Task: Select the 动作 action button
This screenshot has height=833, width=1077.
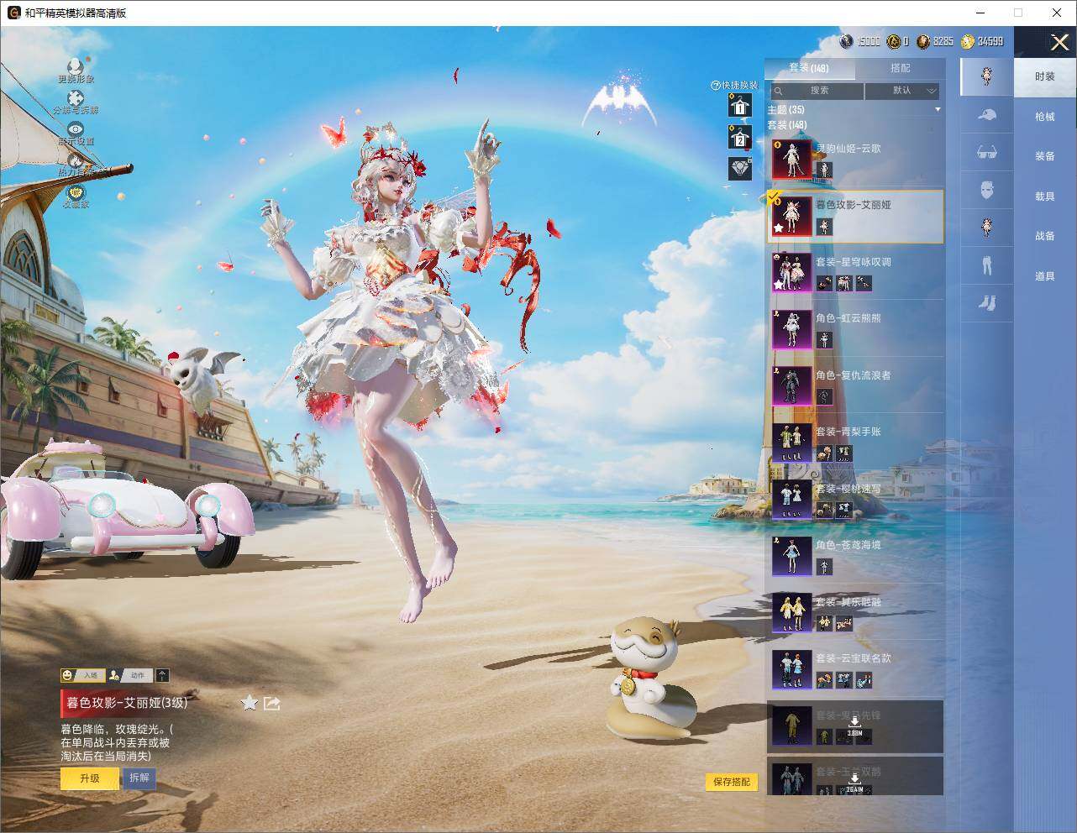Action: click(x=130, y=675)
